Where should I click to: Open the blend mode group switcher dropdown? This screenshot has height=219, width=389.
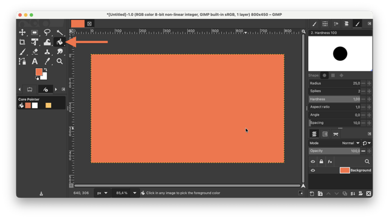tap(367, 144)
